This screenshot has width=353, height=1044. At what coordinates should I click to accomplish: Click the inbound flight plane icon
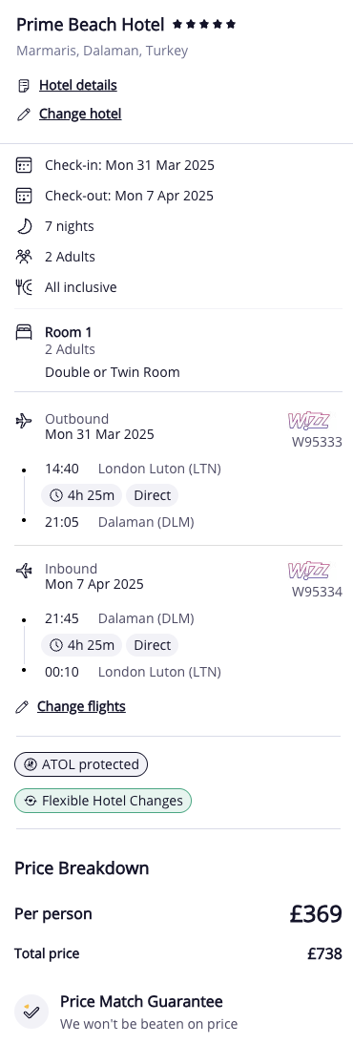point(24,571)
